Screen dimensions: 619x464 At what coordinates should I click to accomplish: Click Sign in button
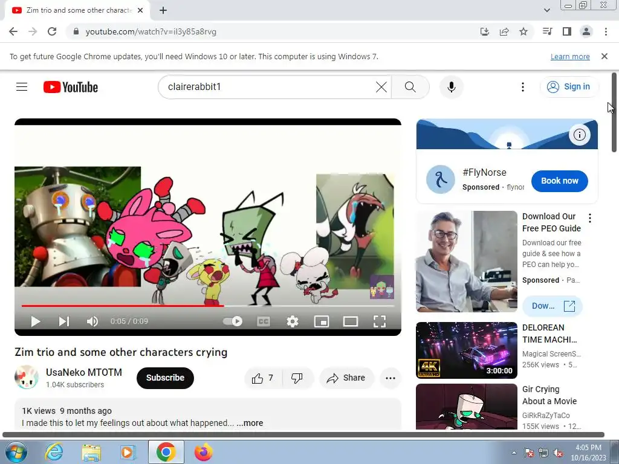click(x=569, y=87)
